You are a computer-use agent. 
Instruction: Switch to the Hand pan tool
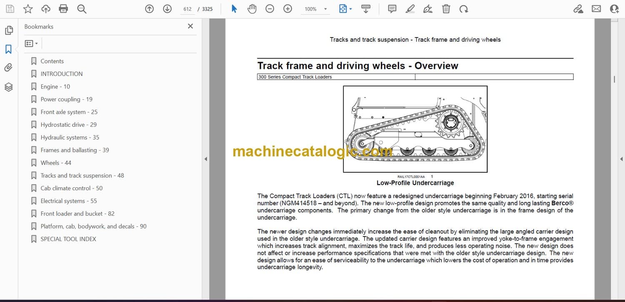252,9
